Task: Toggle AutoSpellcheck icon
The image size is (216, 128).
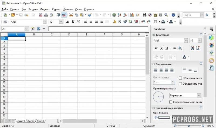Action: tap(64, 15)
